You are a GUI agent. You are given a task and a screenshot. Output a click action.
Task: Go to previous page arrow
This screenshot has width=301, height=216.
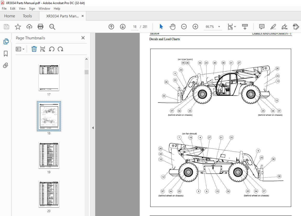point(111,27)
